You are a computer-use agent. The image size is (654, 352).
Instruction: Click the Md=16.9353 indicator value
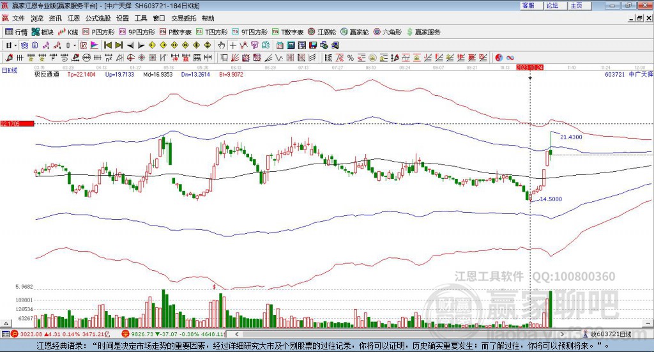pyautogui.click(x=158, y=74)
